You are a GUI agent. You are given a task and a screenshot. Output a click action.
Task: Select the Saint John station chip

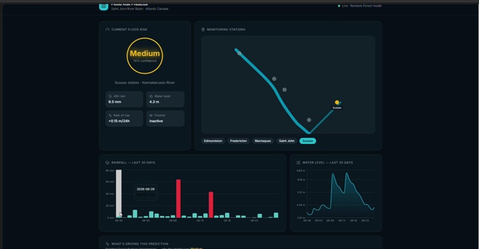(286, 141)
